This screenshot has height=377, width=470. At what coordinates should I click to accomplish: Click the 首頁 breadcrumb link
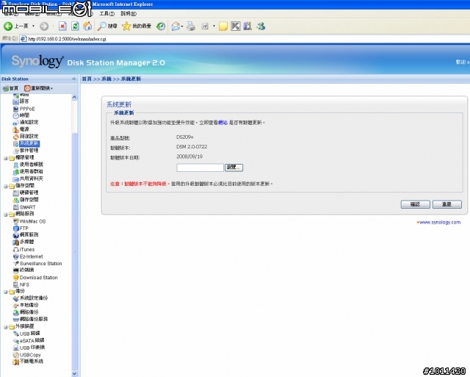tap(87, 79)
